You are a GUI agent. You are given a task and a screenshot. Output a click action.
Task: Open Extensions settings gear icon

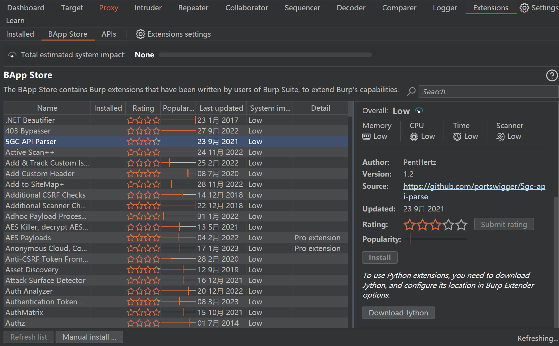click(x=140, y=34)
